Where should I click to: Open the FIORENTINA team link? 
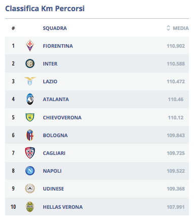[58, 46]
